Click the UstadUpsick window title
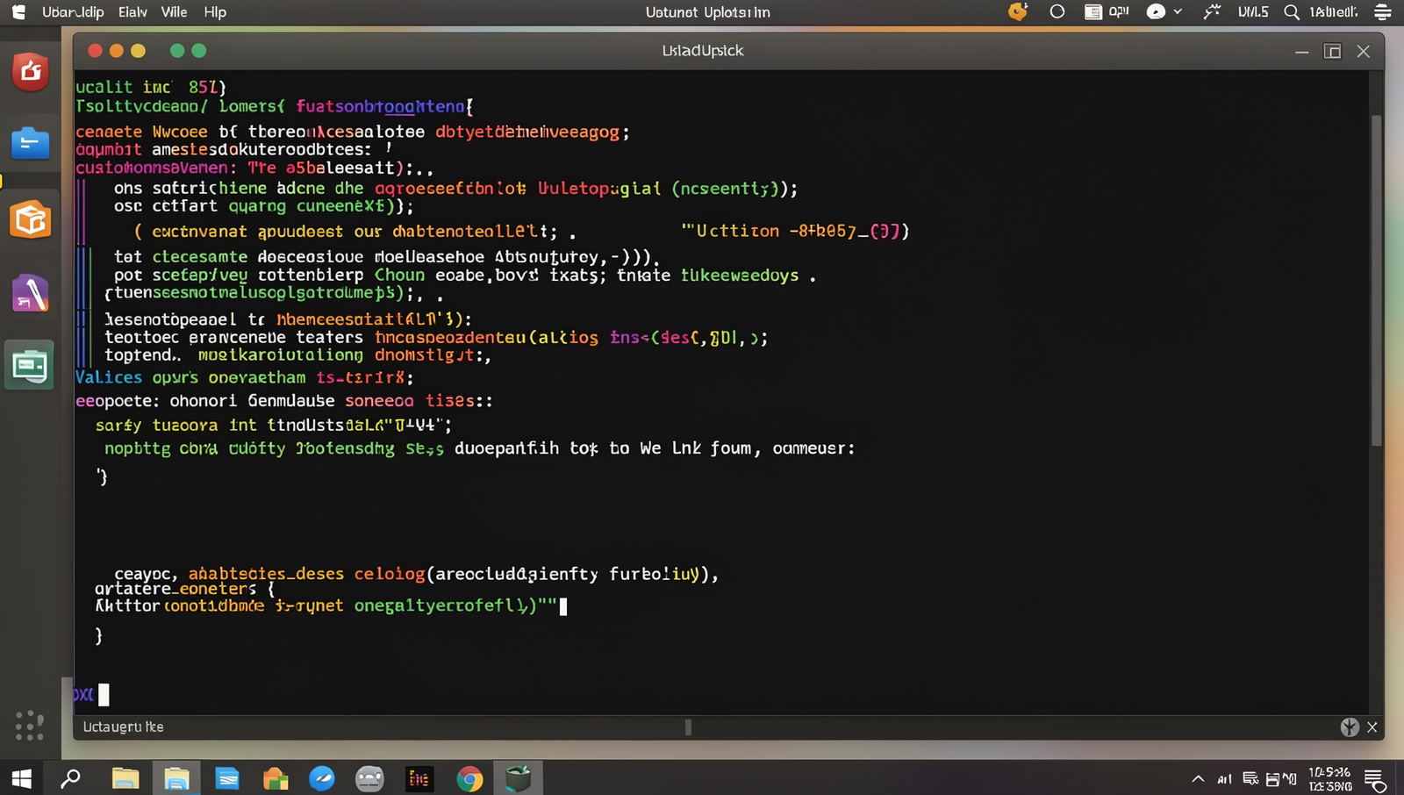Screen dimensions: 1404x795 coord(702,51)
